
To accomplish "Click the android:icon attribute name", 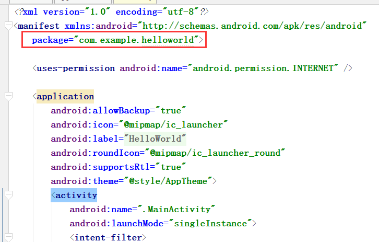I will [82, 124].
